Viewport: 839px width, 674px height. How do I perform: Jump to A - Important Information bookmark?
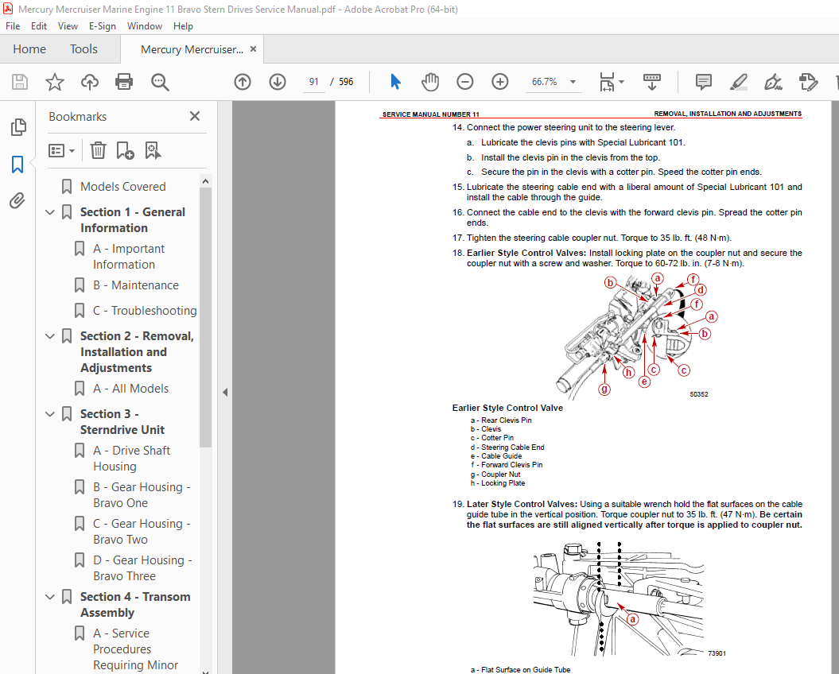[129, 257]
